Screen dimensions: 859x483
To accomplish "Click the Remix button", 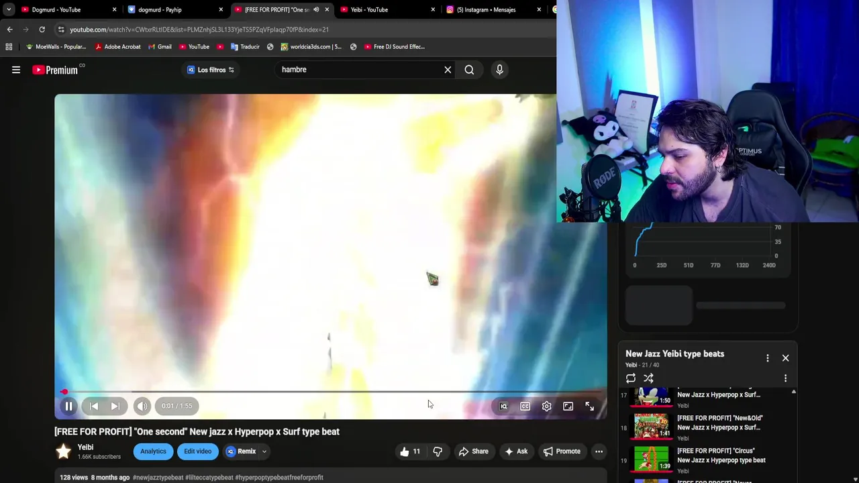I will tap(242, 451).
